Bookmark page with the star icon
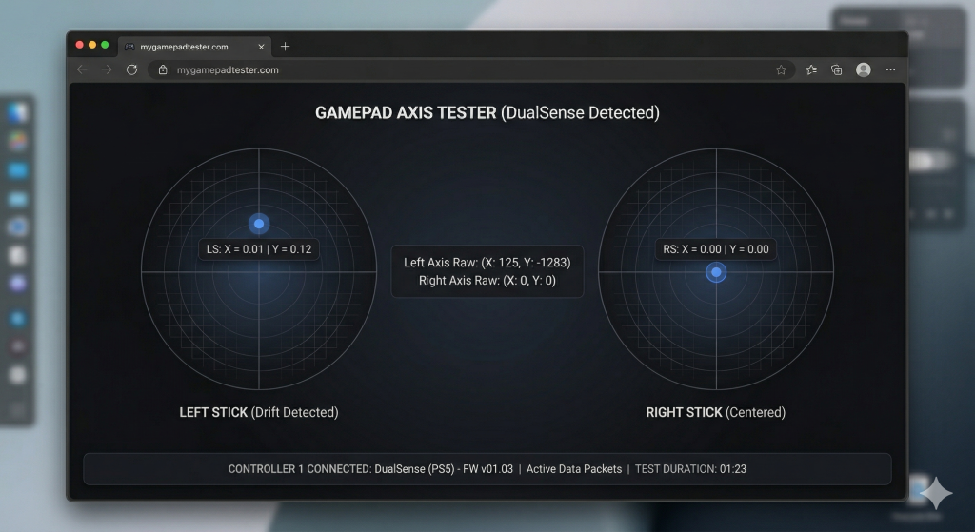Viewport: 975px width, 532px height. click(781, 70)
